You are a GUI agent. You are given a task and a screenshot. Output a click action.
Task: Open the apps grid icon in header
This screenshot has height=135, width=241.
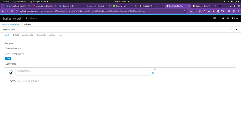click(214, 18)
